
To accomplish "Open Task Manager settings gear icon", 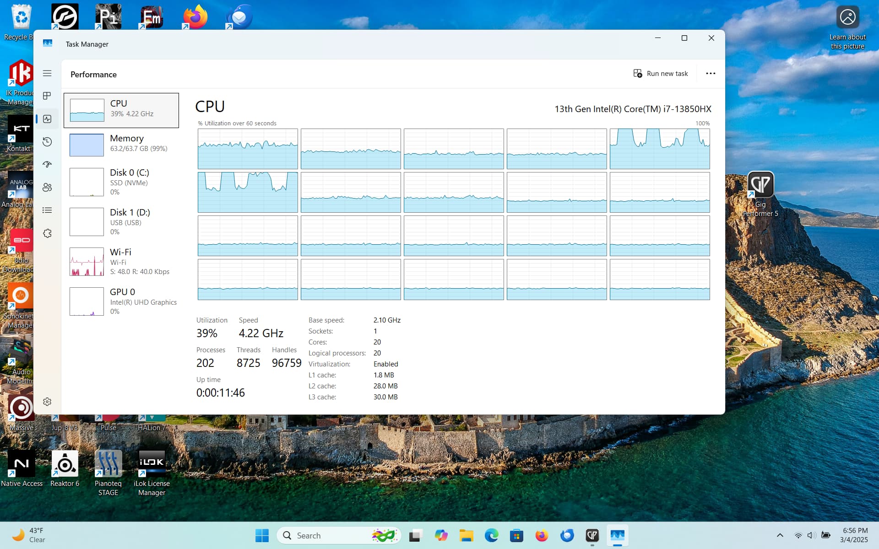I will (x=47, y=402).
